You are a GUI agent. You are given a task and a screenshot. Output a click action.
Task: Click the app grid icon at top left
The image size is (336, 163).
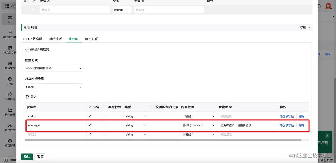pyautogui.click(x=7, y=6)
